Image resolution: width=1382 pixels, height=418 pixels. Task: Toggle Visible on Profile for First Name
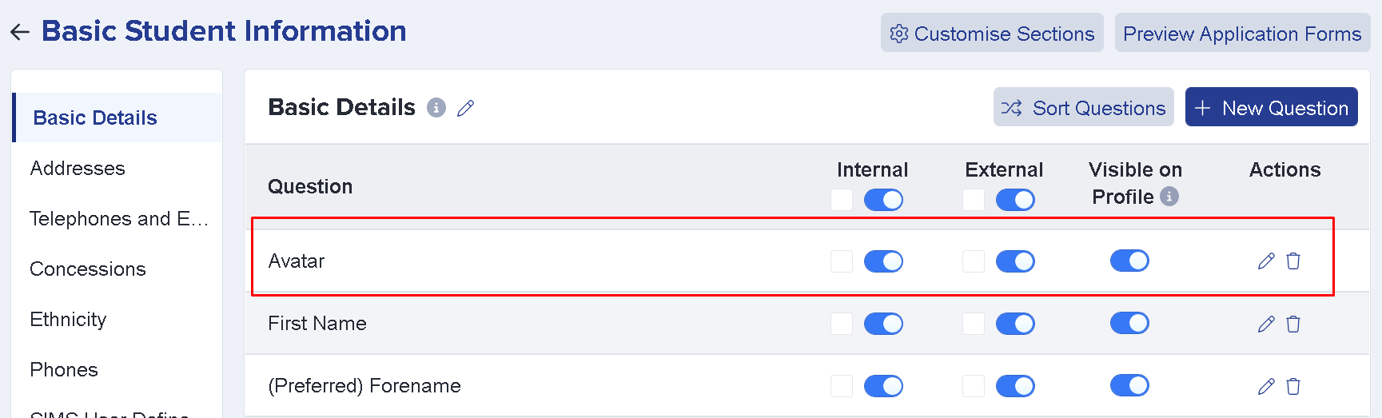point(1129,323)
